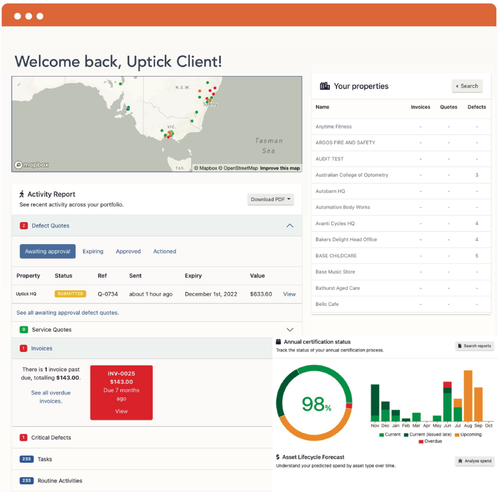Expand the Service Quotes section chevron
The height and width of the screenshot is (492, 500).
pyautogui.click(x=290, y=329)
